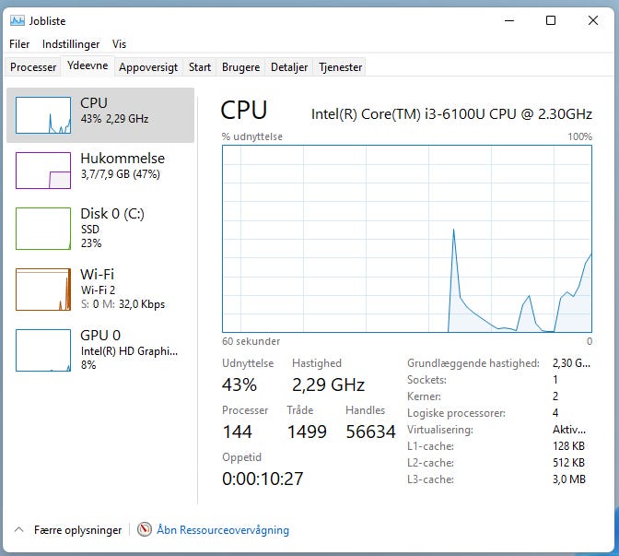Viewport: 619px width, 556px height.
Task: Click the Jobliste app icon in title bar
Action: coord(18,20)
